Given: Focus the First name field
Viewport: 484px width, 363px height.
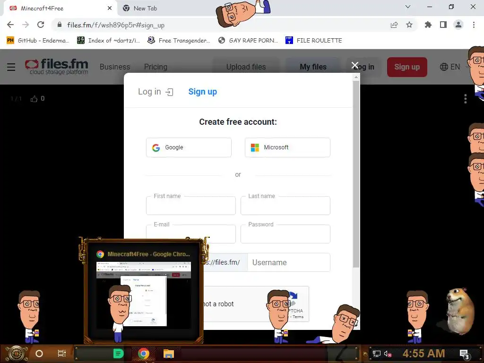Looking at the screenshot, I should click(x=191, y=206).
